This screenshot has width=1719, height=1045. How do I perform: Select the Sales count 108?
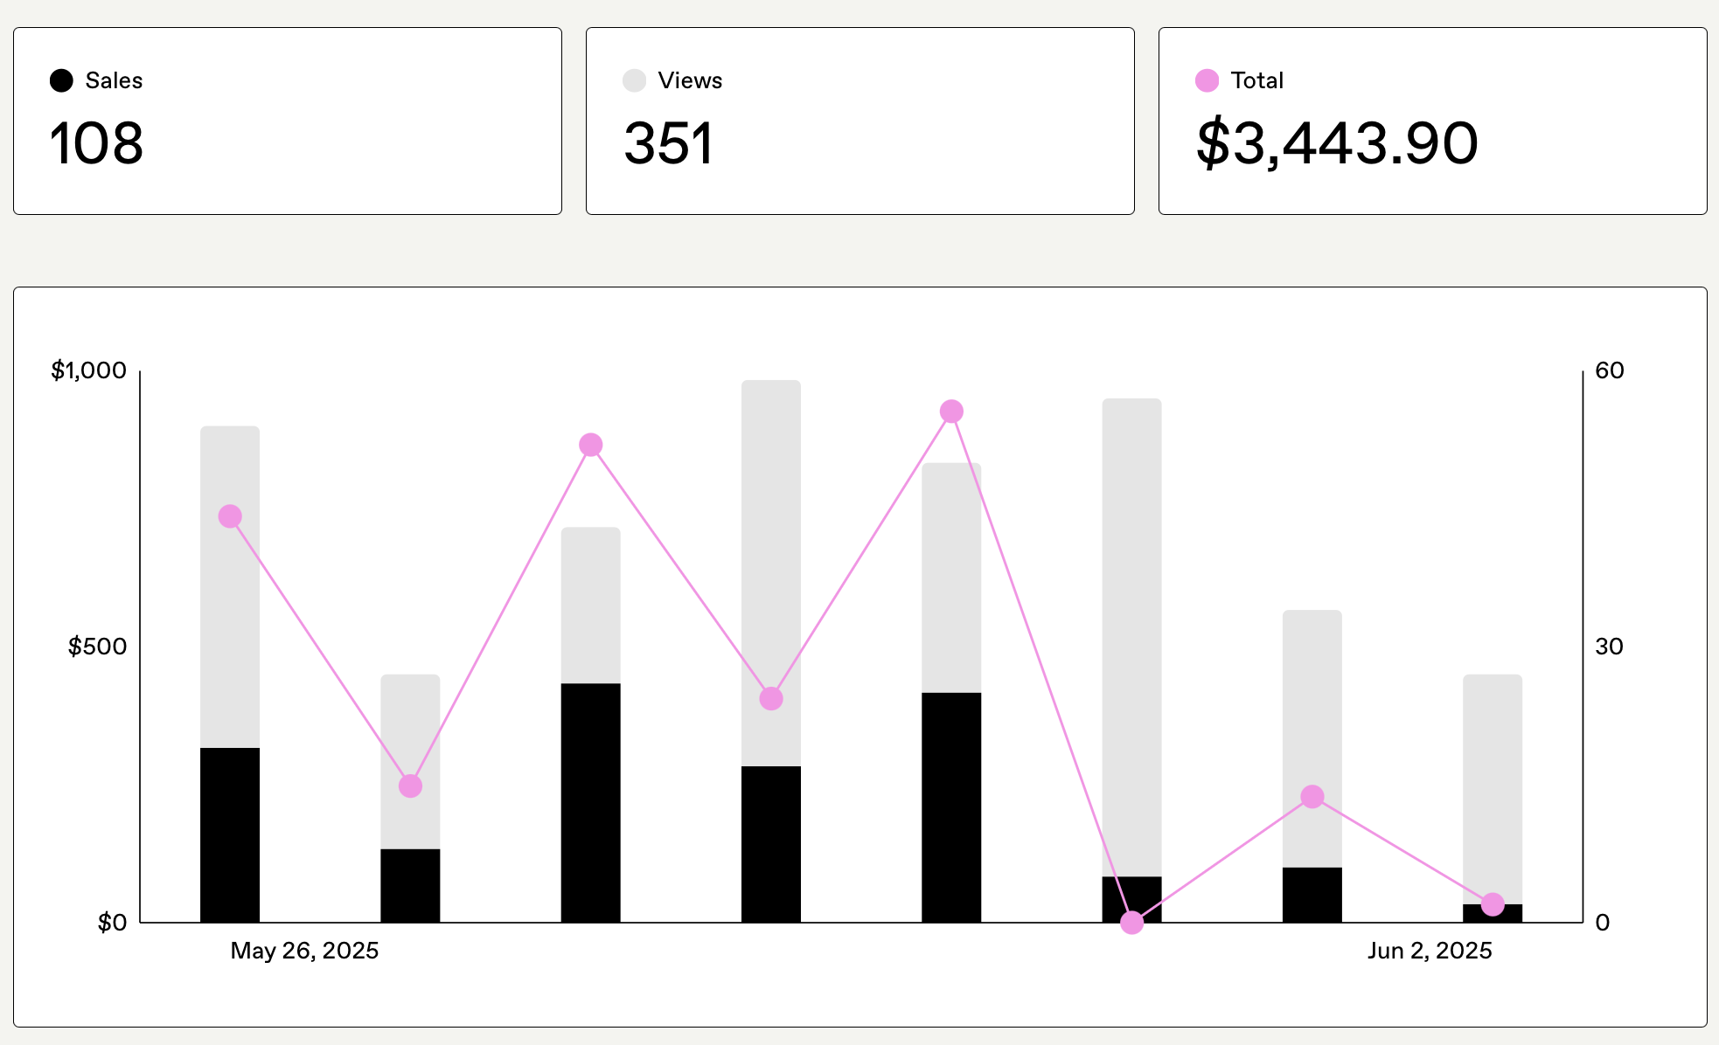(96, 143)
